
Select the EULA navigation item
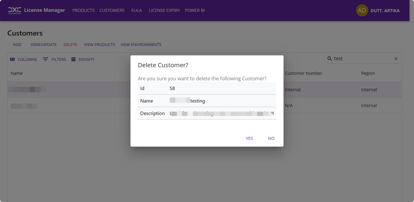coord(136,10)
